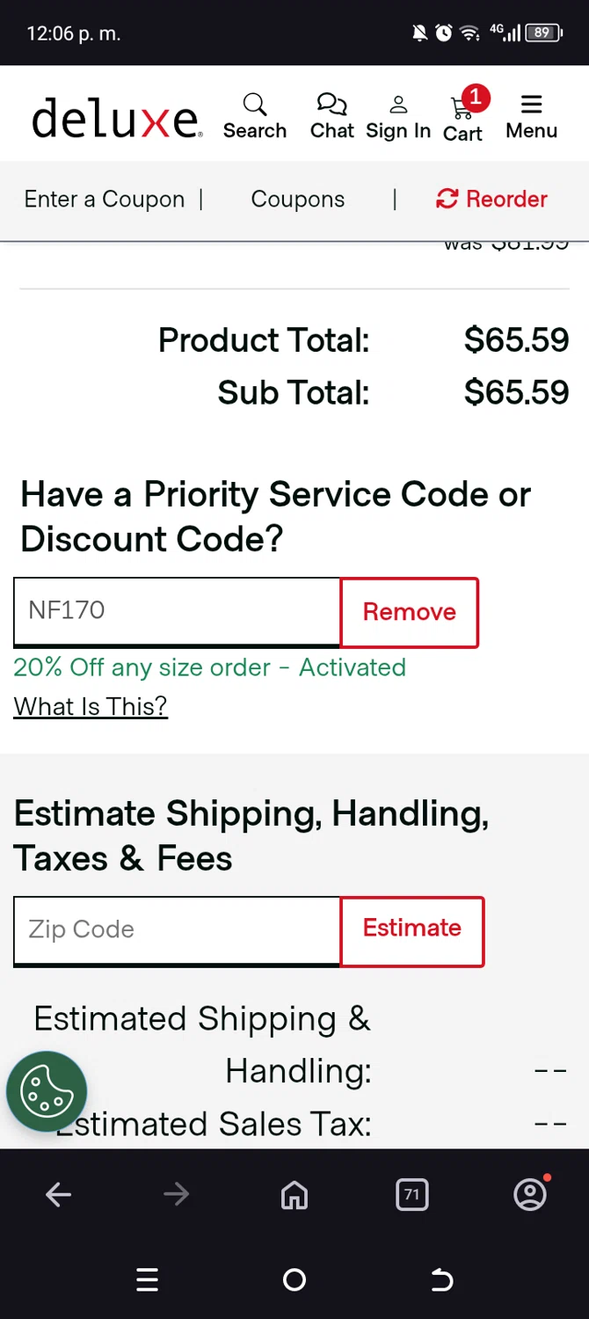
Task: Tap the Sign In person icon
Action: 398,117
